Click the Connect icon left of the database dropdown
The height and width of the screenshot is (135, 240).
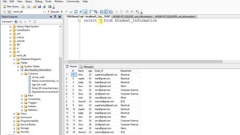pyautogui.click(x=4, y=12)
